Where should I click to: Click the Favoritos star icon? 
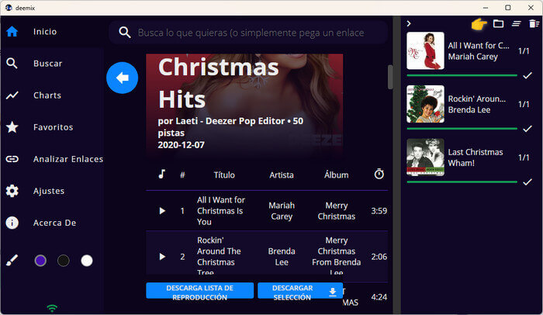coord(12,127)
